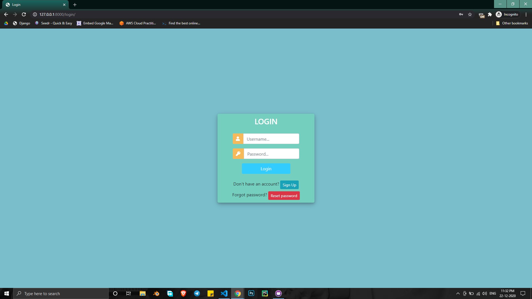Open the Brave browser taskbar icon
Image resolution: width=532 pixels, height=299 pixels.
(x=183, y=293)
